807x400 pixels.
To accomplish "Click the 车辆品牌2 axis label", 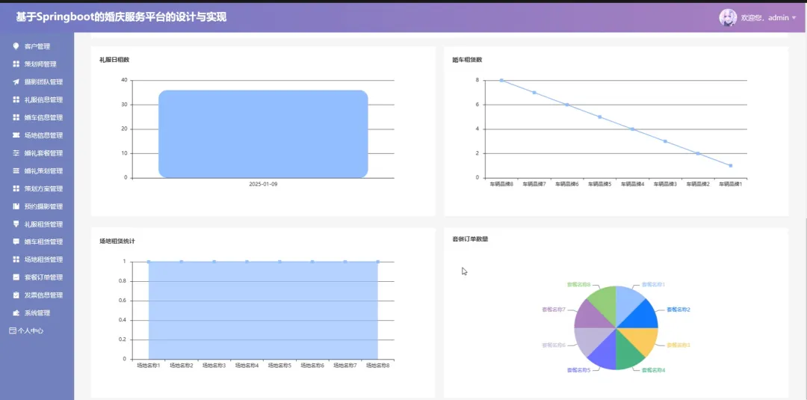I will click(x=698, y=184).
